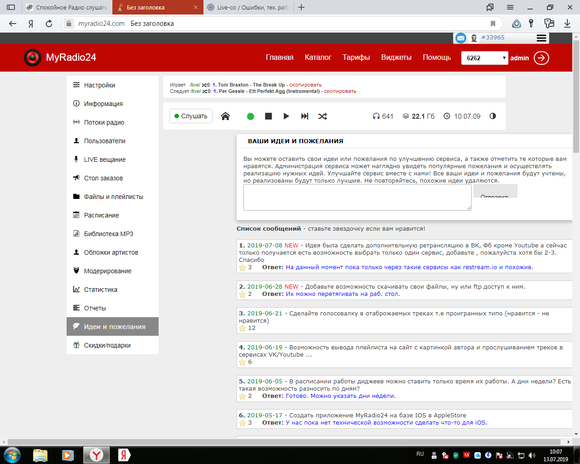Click the green on-air status circle
580x464 pixels.
[x=250, y=116]
